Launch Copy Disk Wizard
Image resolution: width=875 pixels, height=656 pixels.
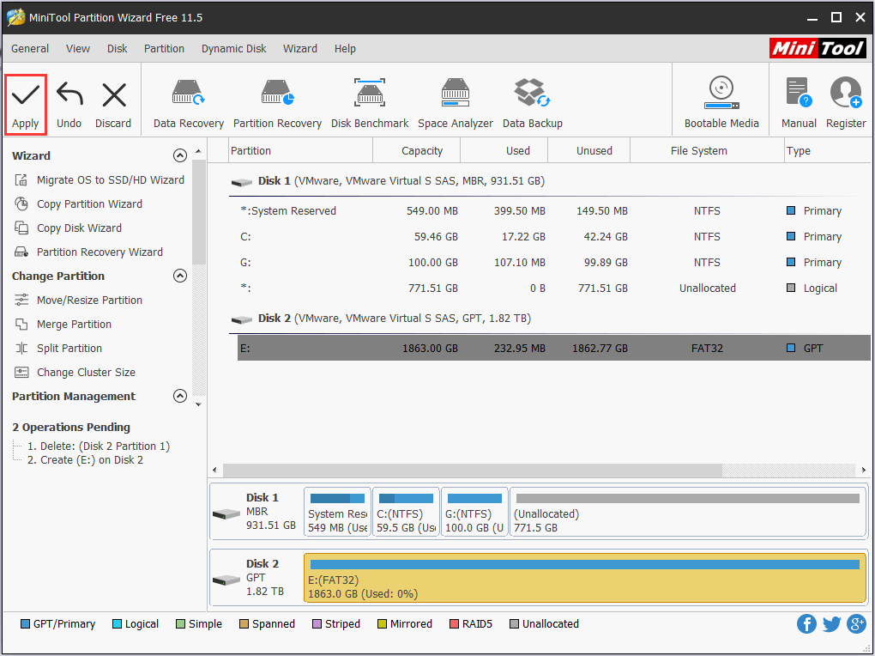(x=68, y=228)
